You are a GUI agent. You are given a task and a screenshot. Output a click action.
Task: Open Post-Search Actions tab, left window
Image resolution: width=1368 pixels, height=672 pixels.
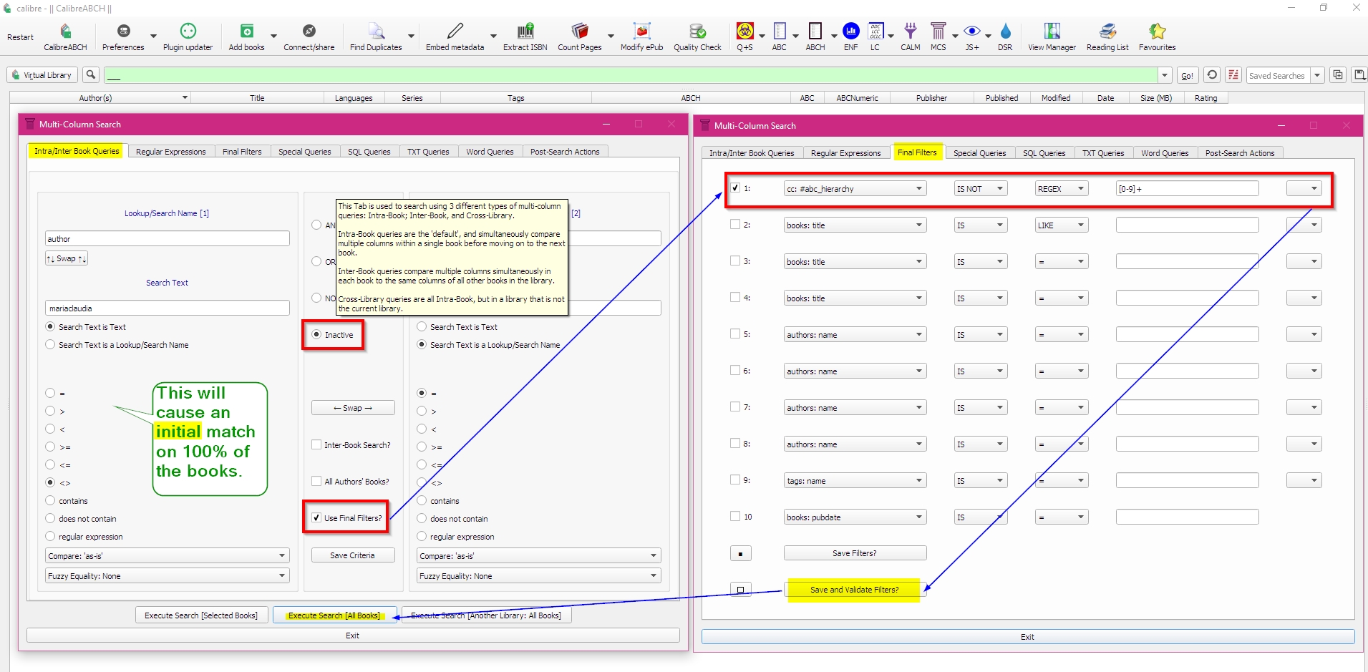coord(565,152)
